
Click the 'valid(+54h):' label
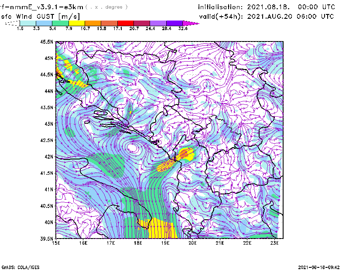(x=221, y=17)
